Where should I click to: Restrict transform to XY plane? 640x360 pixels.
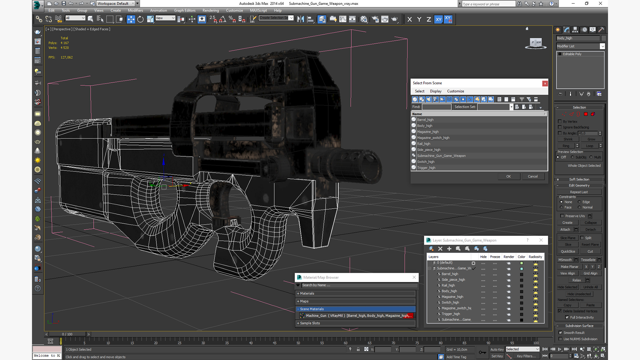tap(438, 19)
